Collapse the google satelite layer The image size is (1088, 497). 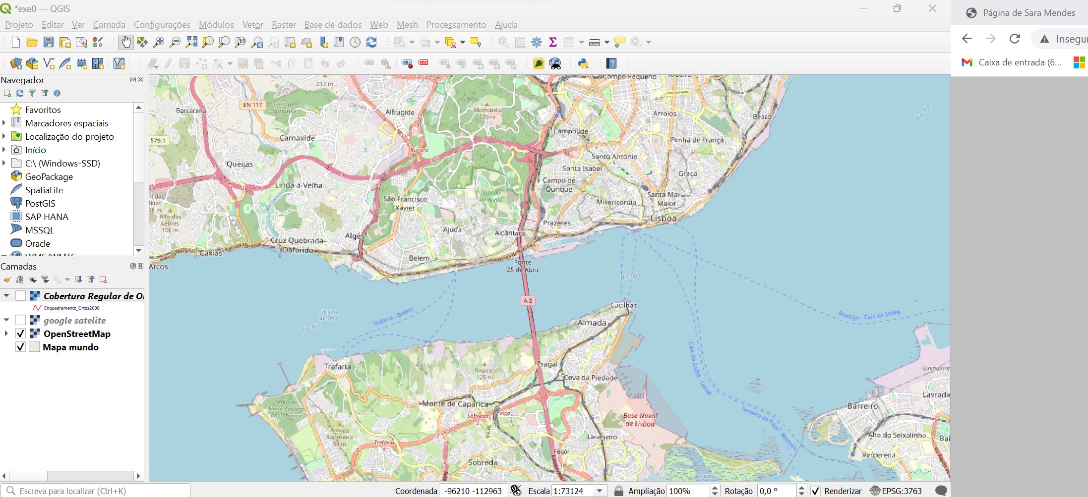pos(6,320)
